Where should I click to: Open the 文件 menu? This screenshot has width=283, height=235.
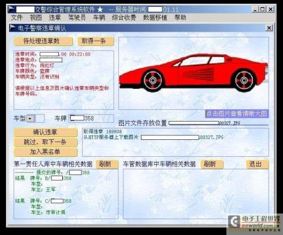click(x=17, y=18)
